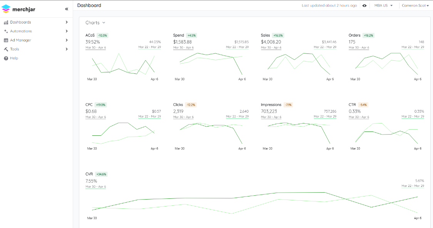Click the merchjar logo icon
The width and height of the screenshot is (433, 228).
[x=6, y=9]
